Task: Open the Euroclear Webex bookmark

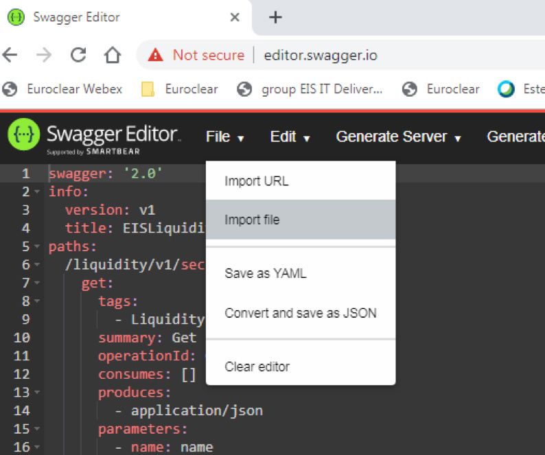Action: [62, 89]
